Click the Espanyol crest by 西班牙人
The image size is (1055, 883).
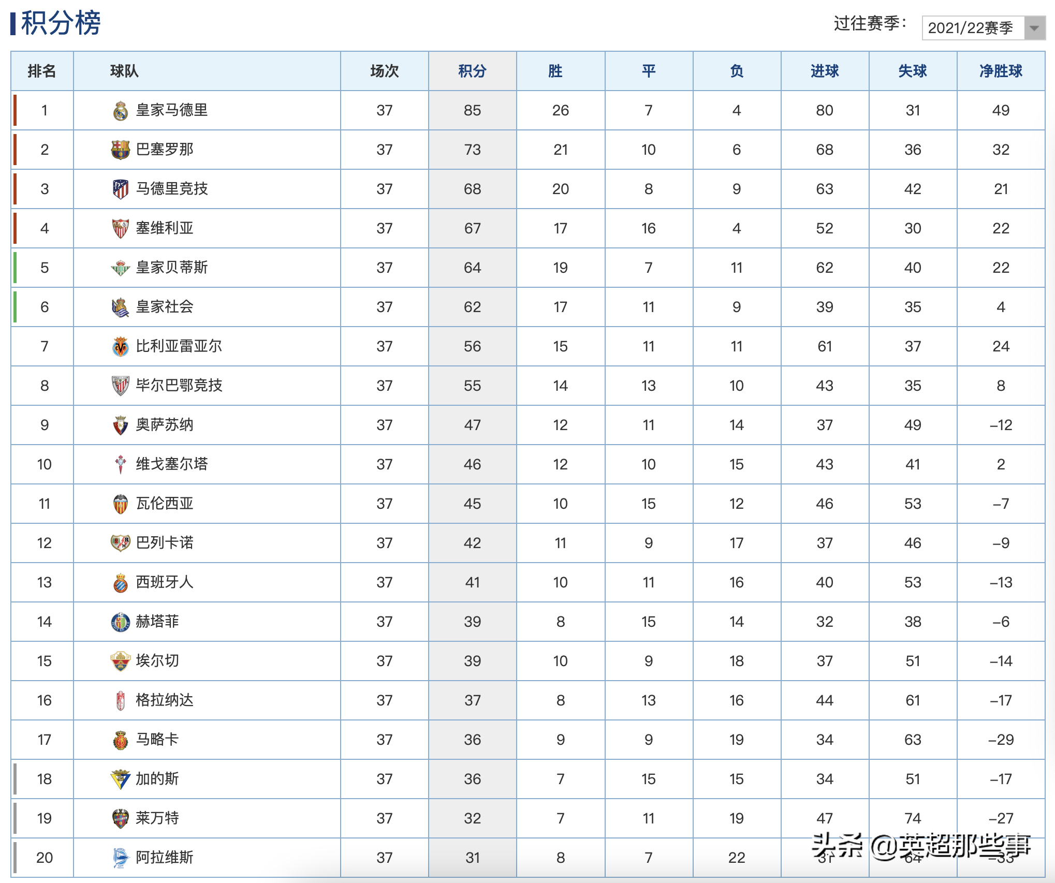[121, 583]
